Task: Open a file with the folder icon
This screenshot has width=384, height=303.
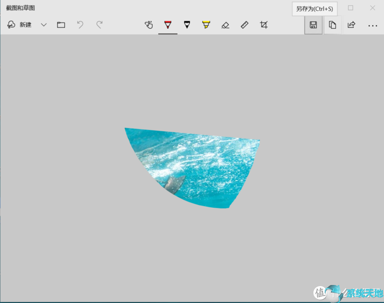Action: click(61, 25)
